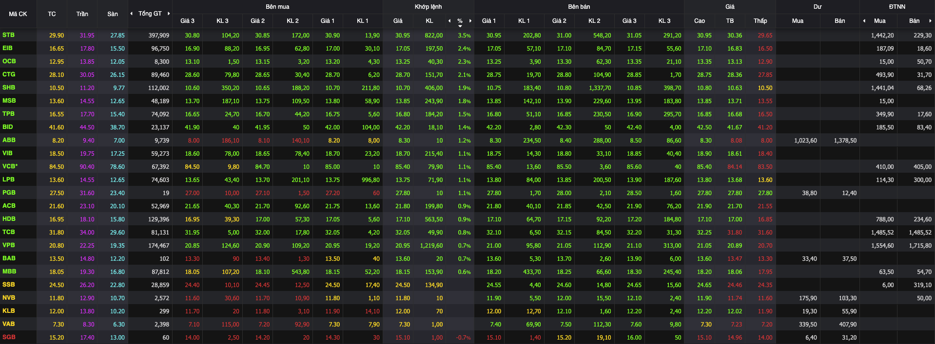Open the TCB stock symbol
935x344 pixels.
(x=8, y=232)
